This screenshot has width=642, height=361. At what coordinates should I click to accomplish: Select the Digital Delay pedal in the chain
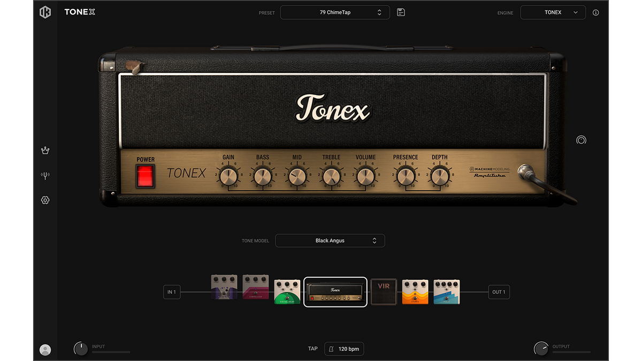click(x=287, y=292)
